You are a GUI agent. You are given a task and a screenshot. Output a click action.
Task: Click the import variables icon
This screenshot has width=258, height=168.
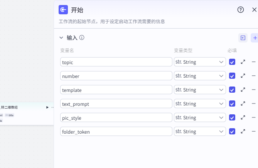(x=243, y=38)
